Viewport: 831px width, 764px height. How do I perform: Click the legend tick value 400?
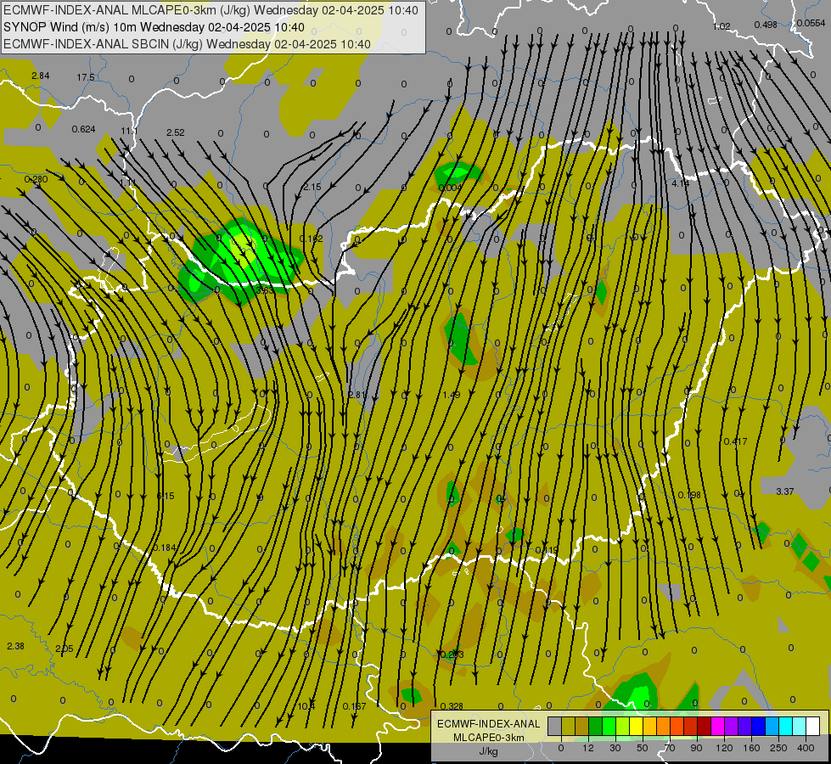click(806, 748)
